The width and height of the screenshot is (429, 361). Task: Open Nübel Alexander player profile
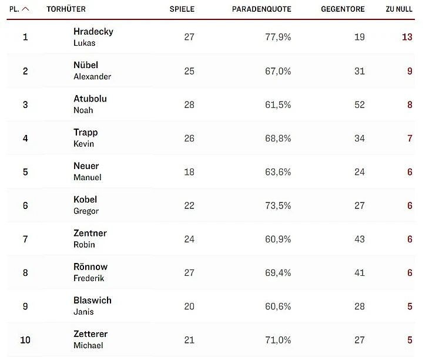point(92,71)
